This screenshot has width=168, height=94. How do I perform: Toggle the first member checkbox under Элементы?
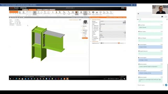tap(83, 27)
